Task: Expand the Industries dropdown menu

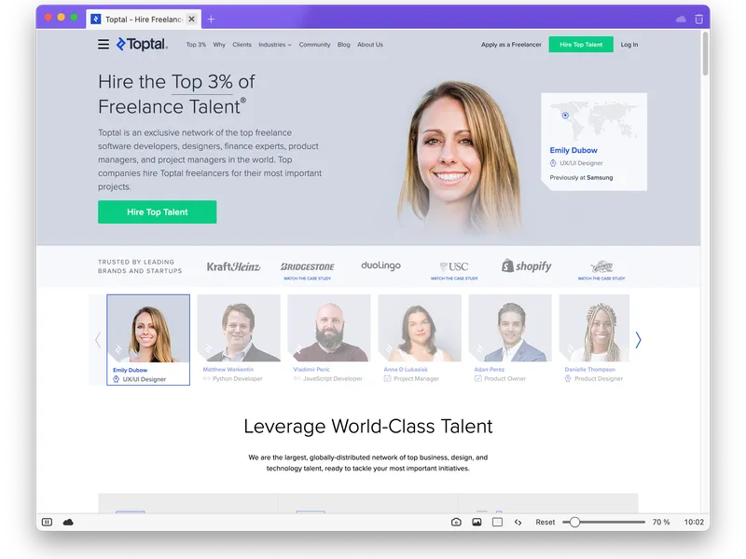Action: 274,45
